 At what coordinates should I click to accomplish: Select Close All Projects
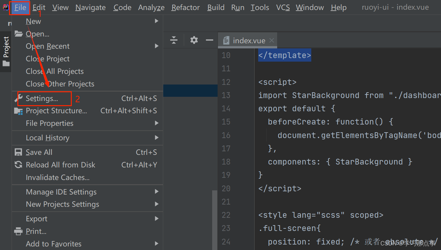[x=87, y=71]
